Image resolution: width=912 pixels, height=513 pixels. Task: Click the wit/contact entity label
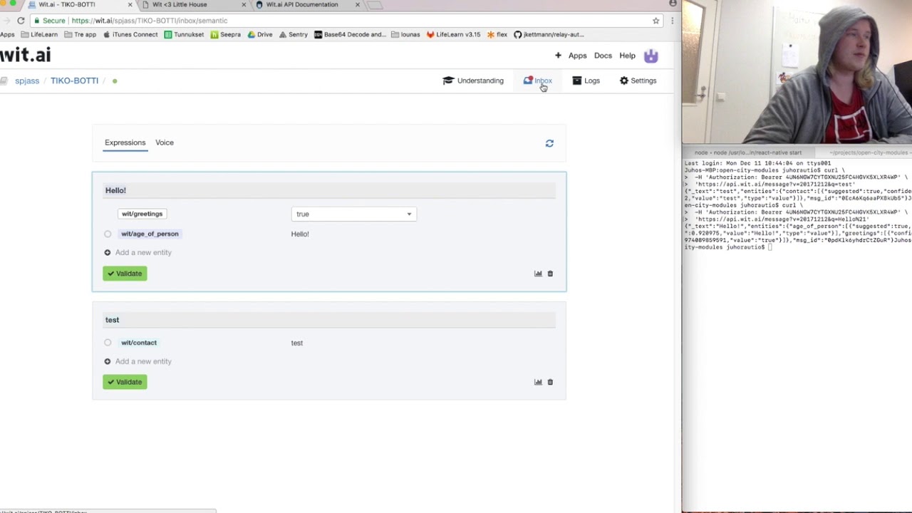tap(139, 343)
